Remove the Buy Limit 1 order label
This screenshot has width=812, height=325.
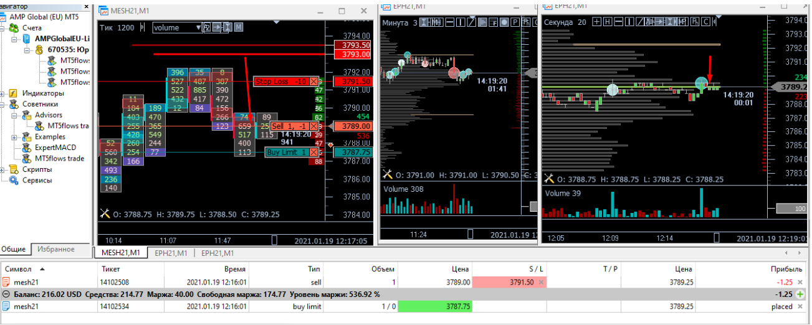313,153
